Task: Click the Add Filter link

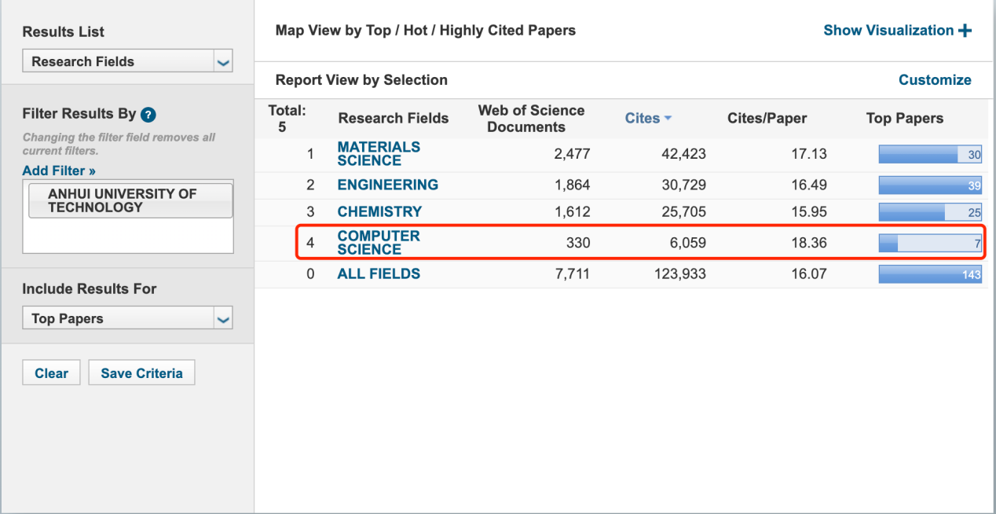Action: click(59, 171)
